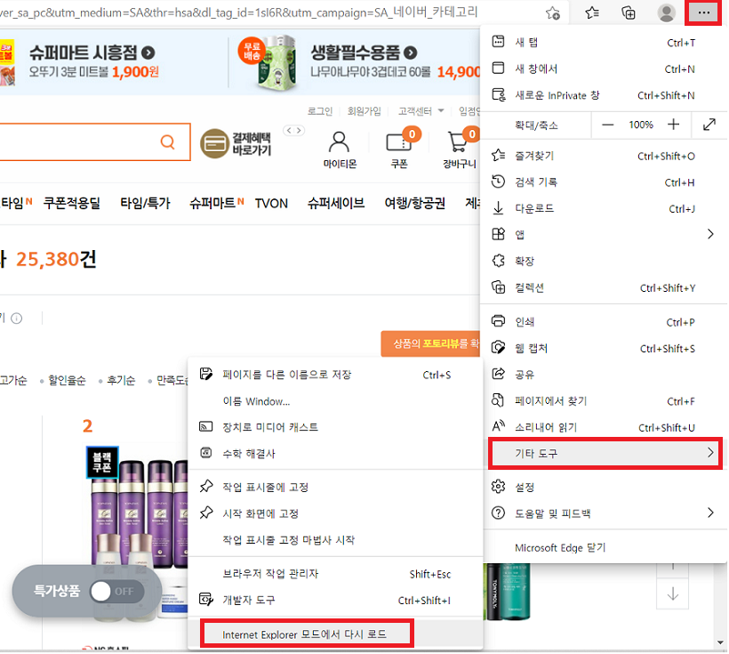Choose Share (공유) in the menu
Image resolution: width=729 pixels, height=654 pixels.
pyautogui.click(x=604, y=375)
